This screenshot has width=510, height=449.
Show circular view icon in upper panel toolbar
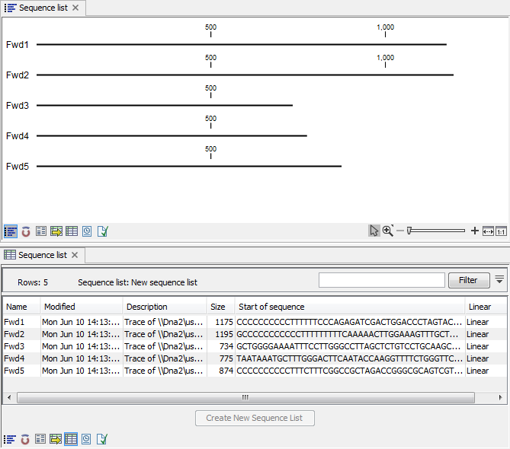[26, 231]
